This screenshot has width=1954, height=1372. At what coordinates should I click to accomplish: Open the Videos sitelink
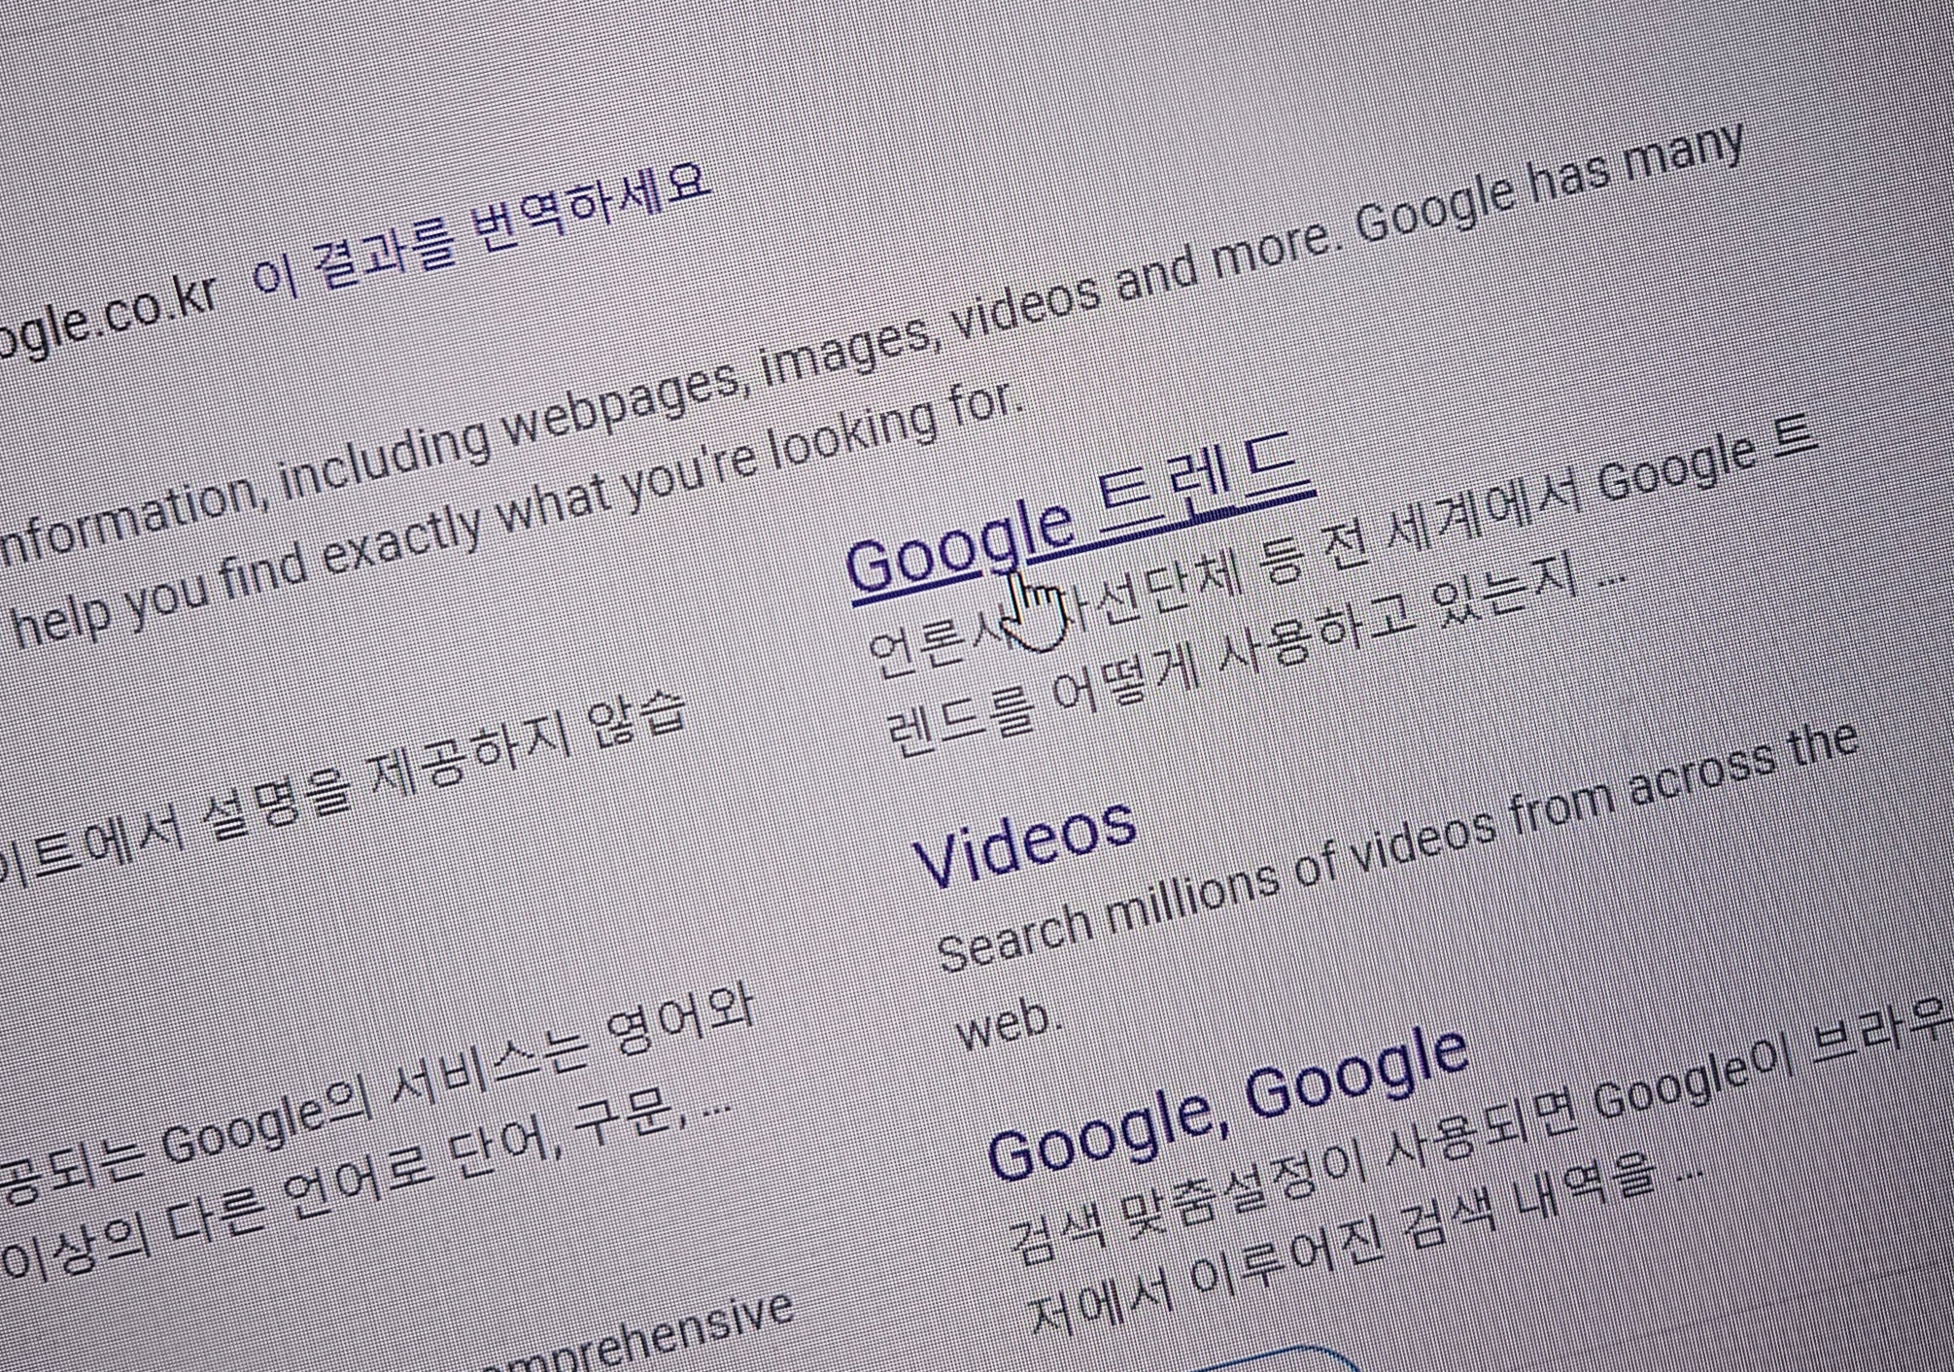pyautogui.click(x=1025, y=844)
